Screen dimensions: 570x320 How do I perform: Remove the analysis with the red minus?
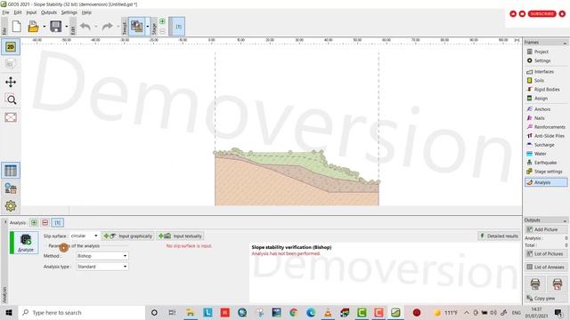pos(45,223)
